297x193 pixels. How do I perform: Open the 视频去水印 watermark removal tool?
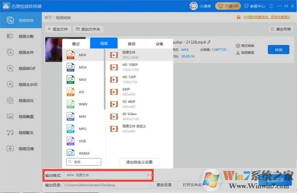tap(21, 84)
